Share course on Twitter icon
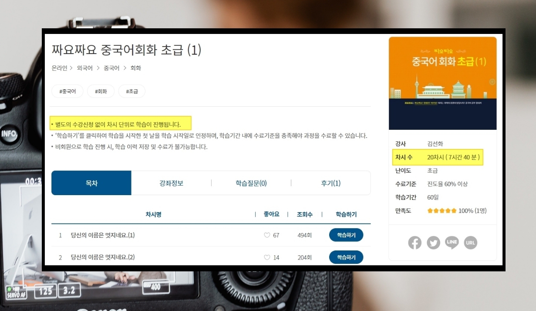Image resolution: width=536 pixels, height=311 pixels. 433,243
